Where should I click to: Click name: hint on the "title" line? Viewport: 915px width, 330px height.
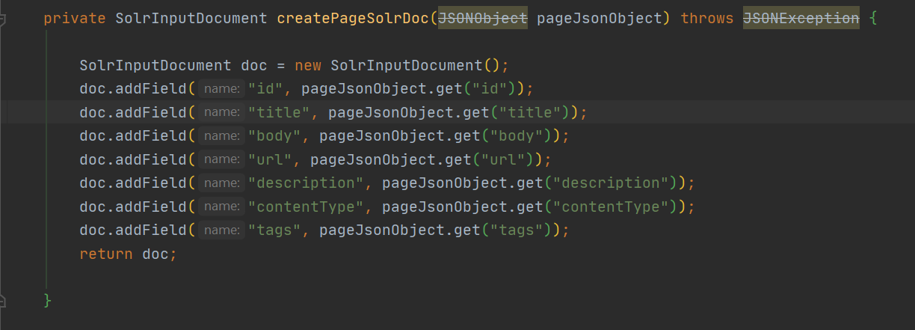(222, 112)
